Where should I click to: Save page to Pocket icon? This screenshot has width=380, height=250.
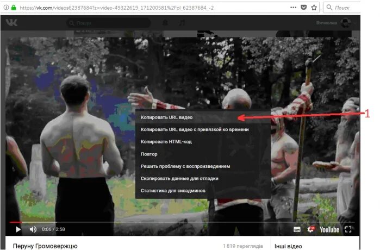pyautogui.click(x=303, y=8)
